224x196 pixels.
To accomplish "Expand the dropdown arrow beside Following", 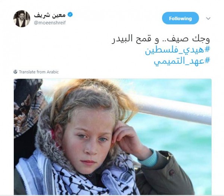I will tap(208, 18).
